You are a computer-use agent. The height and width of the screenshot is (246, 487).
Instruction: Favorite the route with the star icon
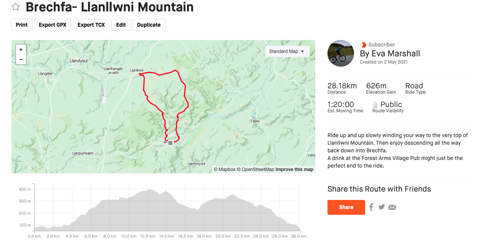(x=15, y=6)
